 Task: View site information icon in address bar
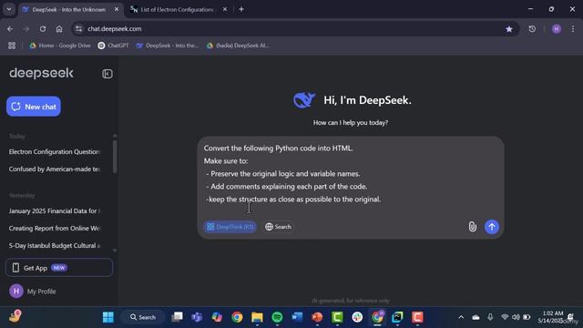(x=78, y=28)
